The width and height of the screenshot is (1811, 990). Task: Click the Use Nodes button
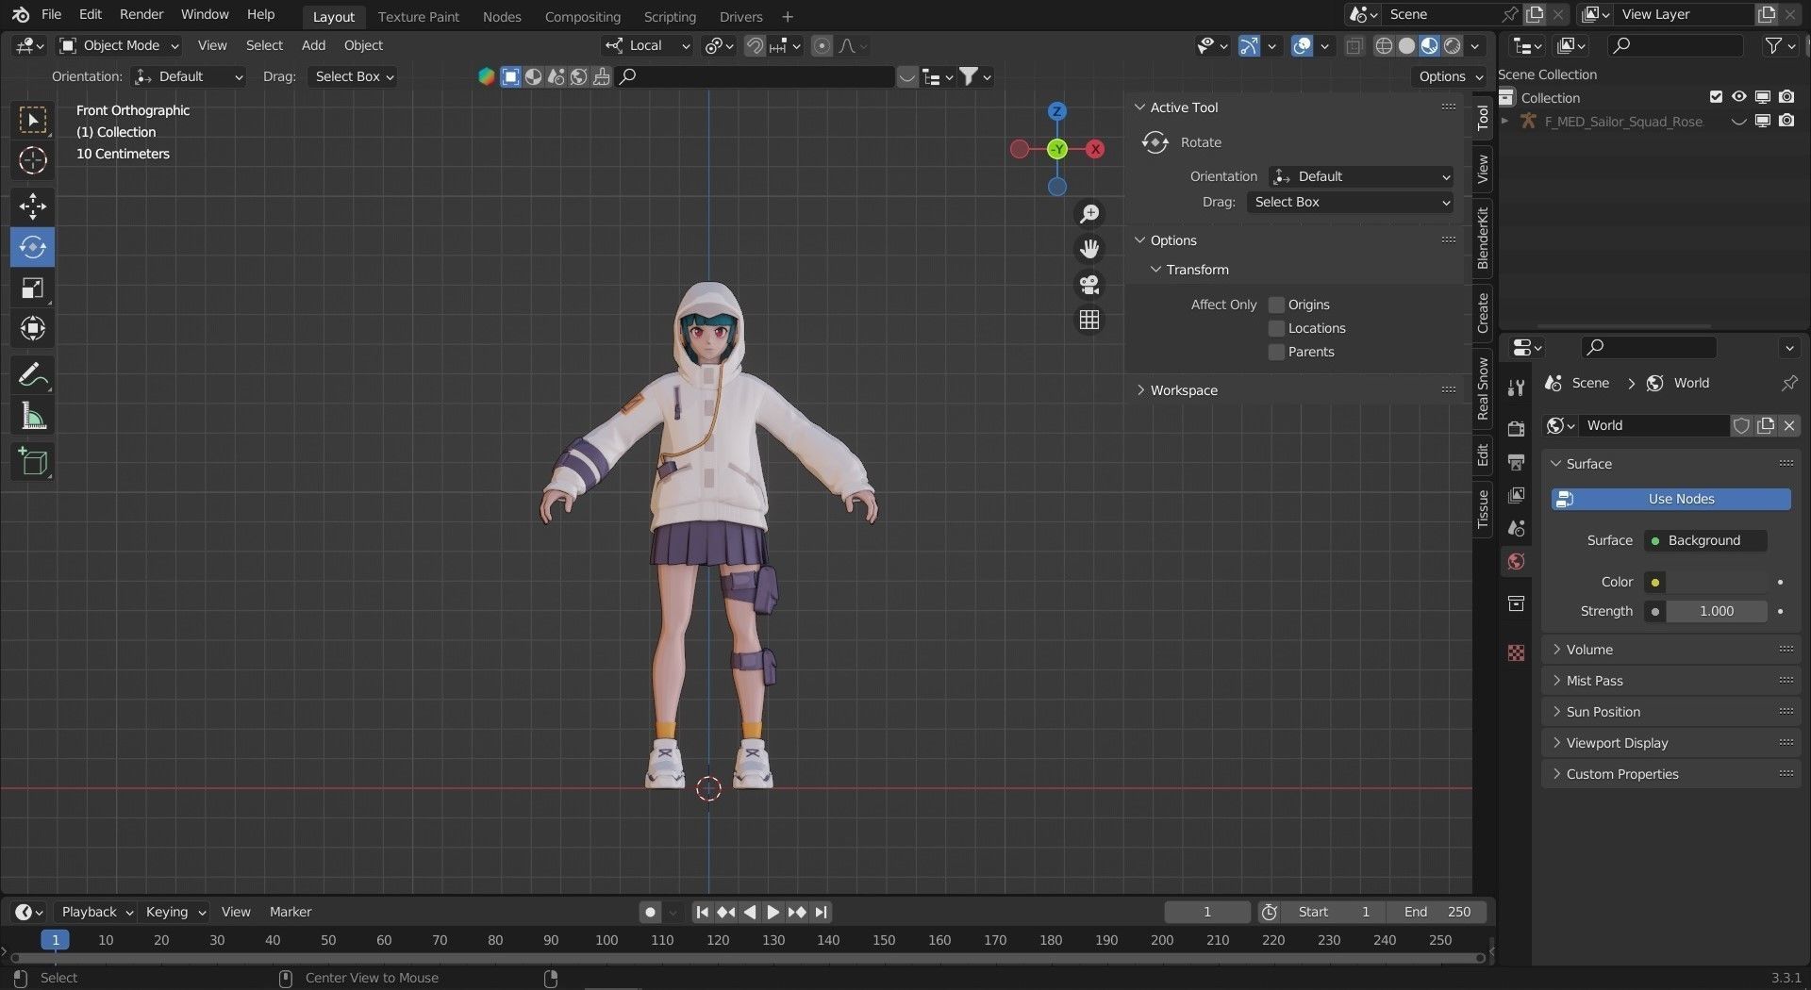(x=1670, y=499)
